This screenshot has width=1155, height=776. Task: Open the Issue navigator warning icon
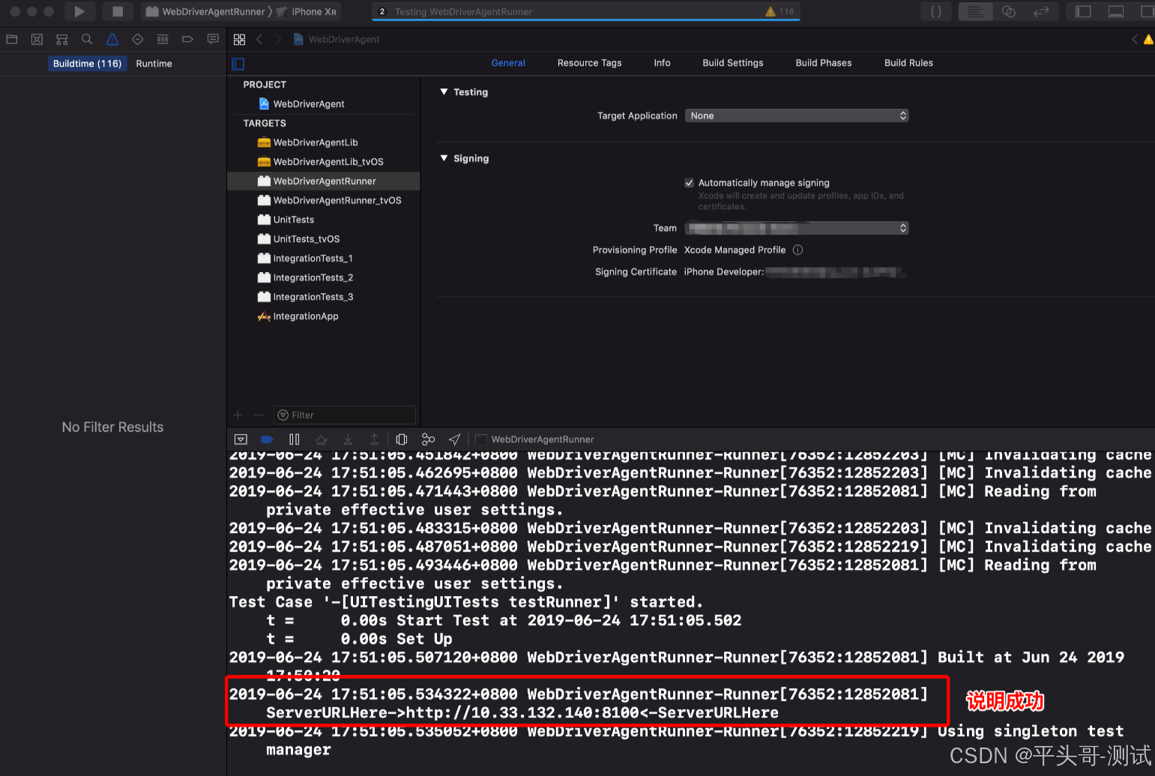[x=112, y=39]
